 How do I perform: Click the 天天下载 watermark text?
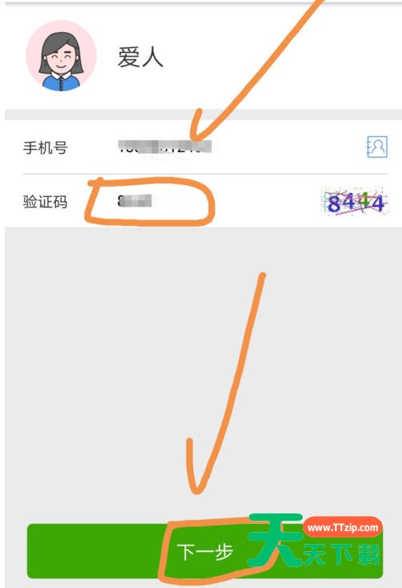click(x=341, y=554)
